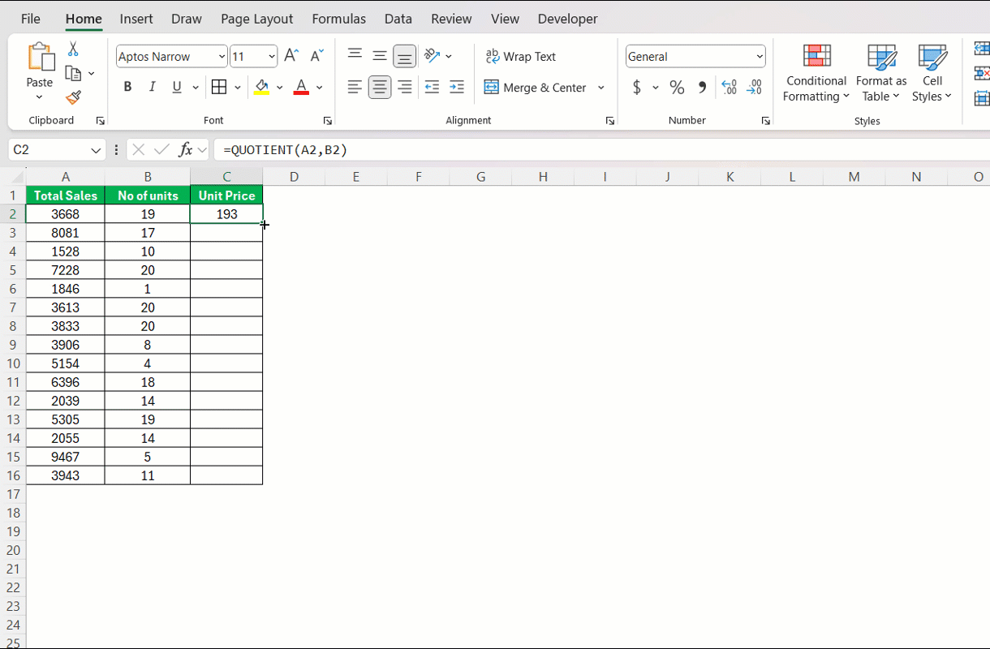
Task: Click the Borders icon
Action: click(219, 87)
